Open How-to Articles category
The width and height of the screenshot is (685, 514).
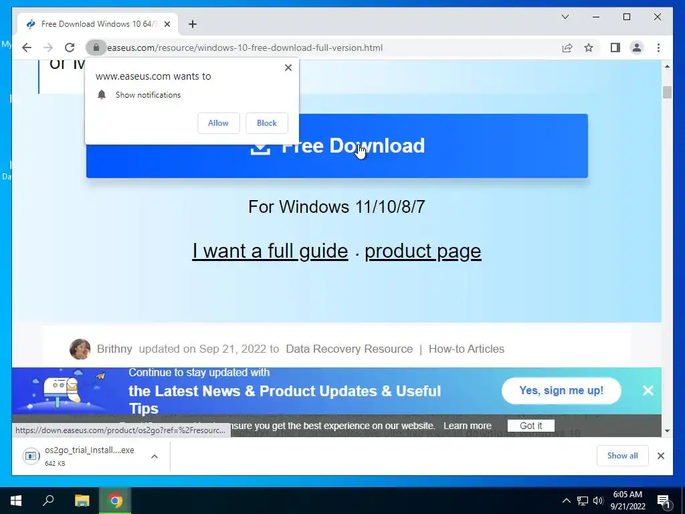click(x=466, y=349)
